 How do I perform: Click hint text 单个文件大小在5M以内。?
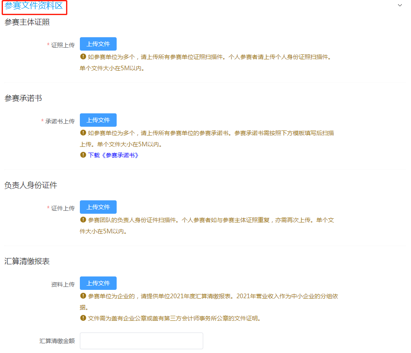(112, 69)
